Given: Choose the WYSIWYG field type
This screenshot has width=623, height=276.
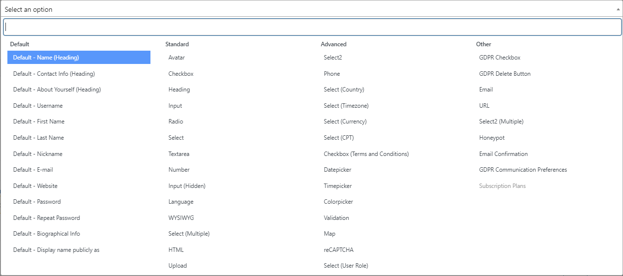Looking at the screenshot, I should pyautogui.click(x=234, y=218).
